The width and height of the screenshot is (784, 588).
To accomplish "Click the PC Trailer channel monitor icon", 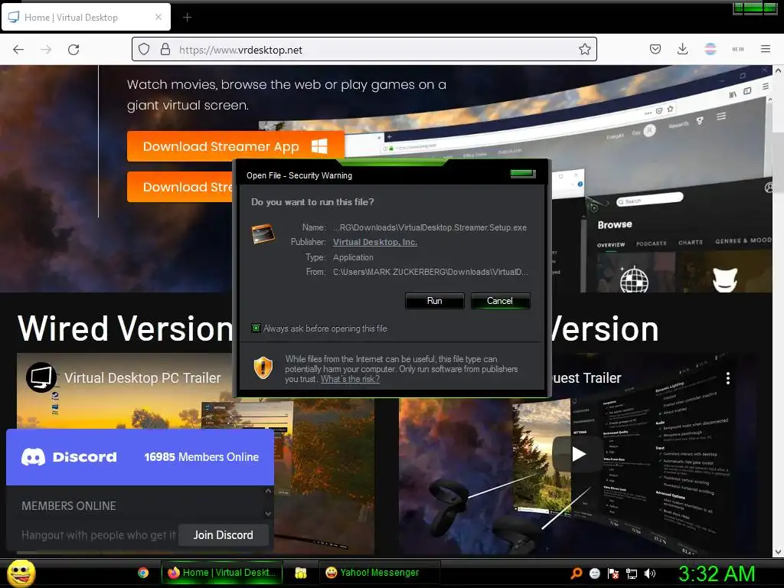I will (x=41, y=377).
